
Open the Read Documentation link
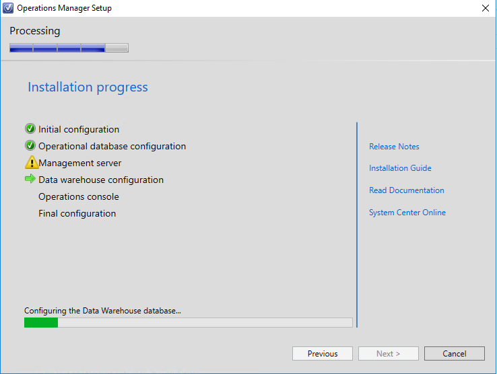[406, 190]
